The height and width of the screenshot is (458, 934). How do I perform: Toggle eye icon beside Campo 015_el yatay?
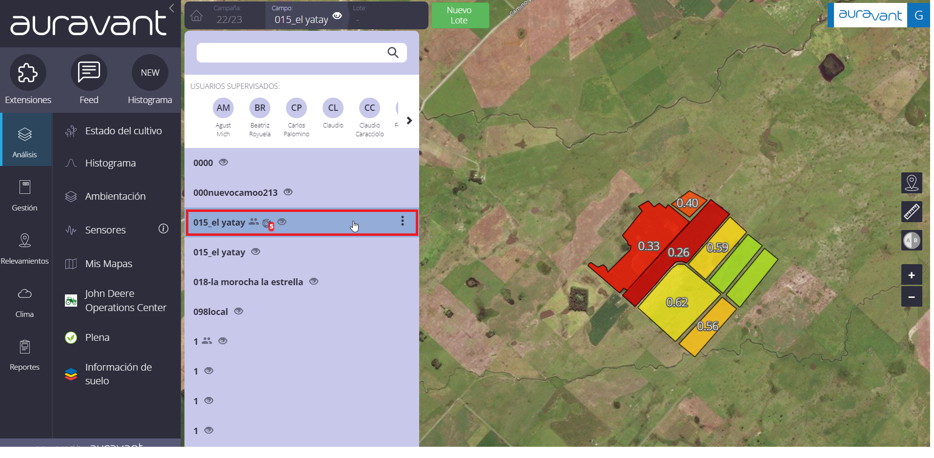coord(337,16)
